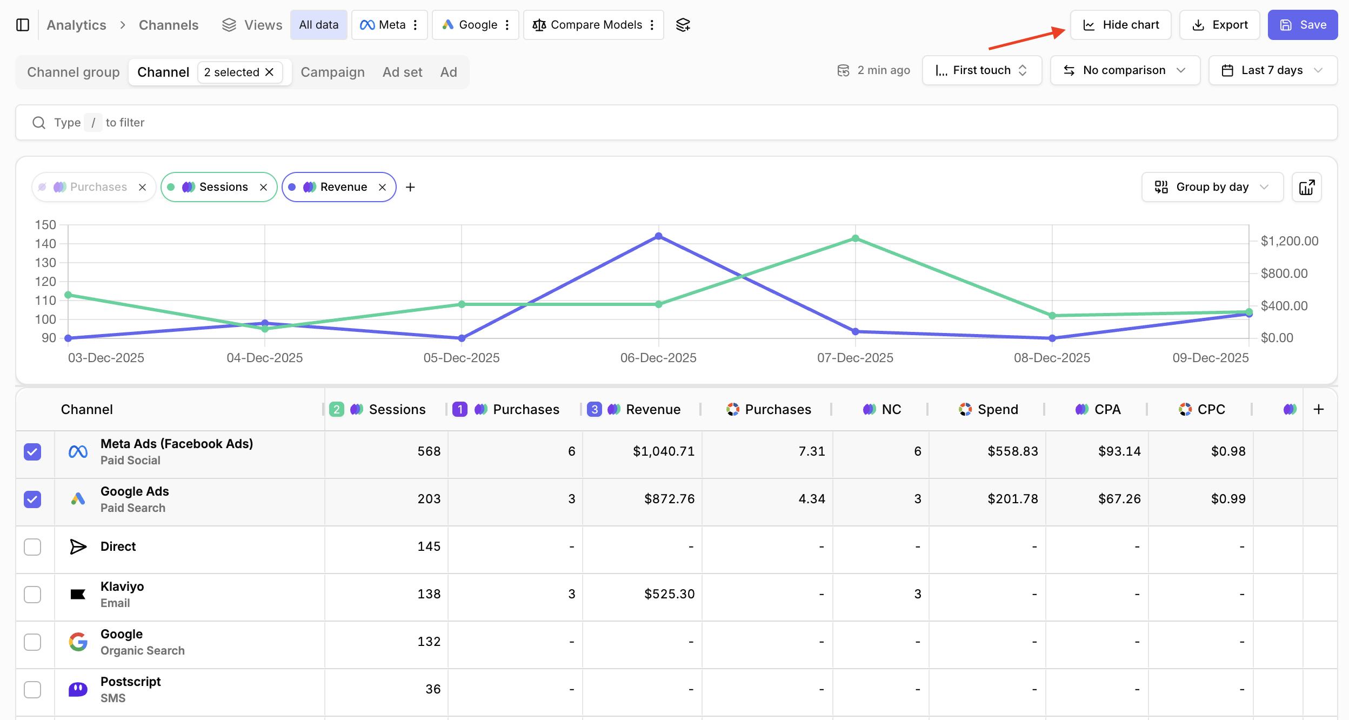Viewport: 1349px width, 720px height.
Task: Open the Last 7 days date dropdown
Action: pos(1272,70)
